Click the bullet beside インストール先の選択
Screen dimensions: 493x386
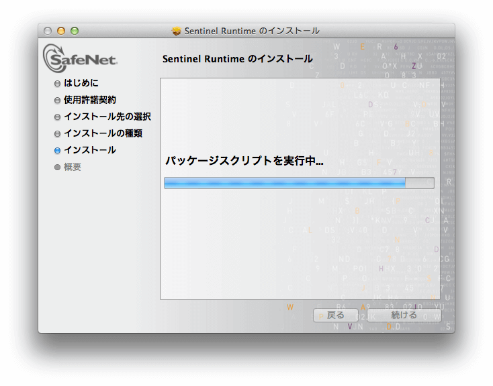point(57,117)
